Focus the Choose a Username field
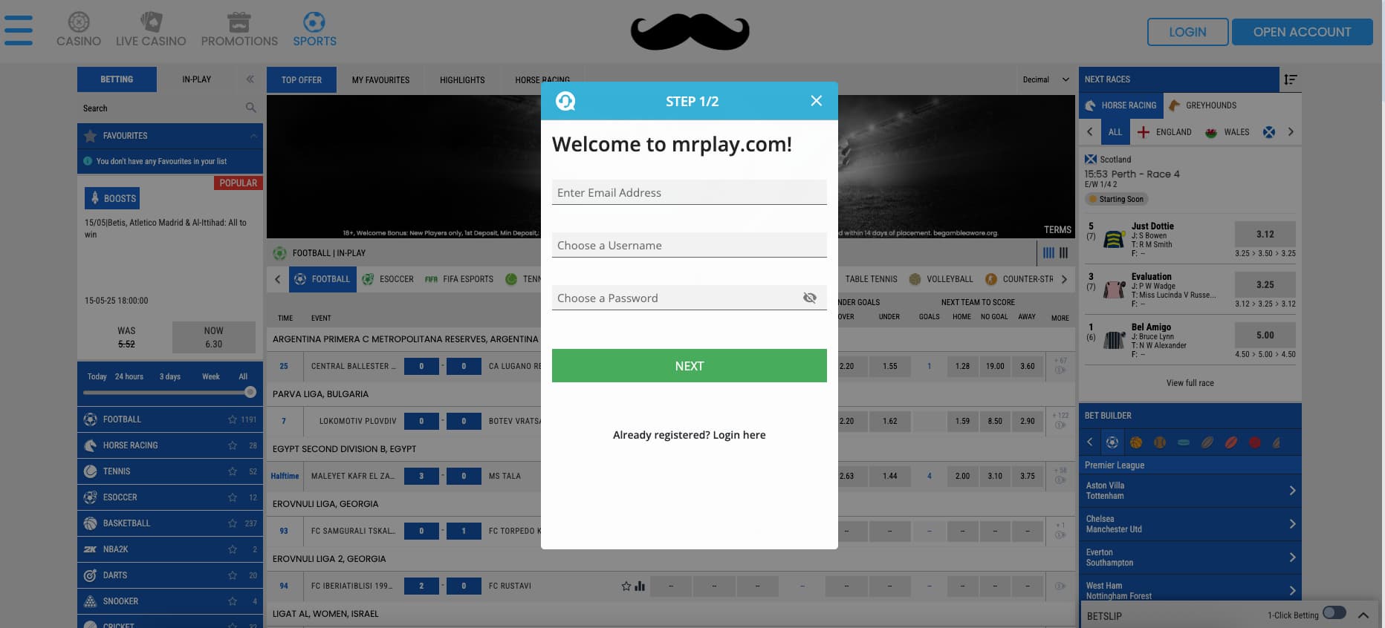 tap(689, 245)
